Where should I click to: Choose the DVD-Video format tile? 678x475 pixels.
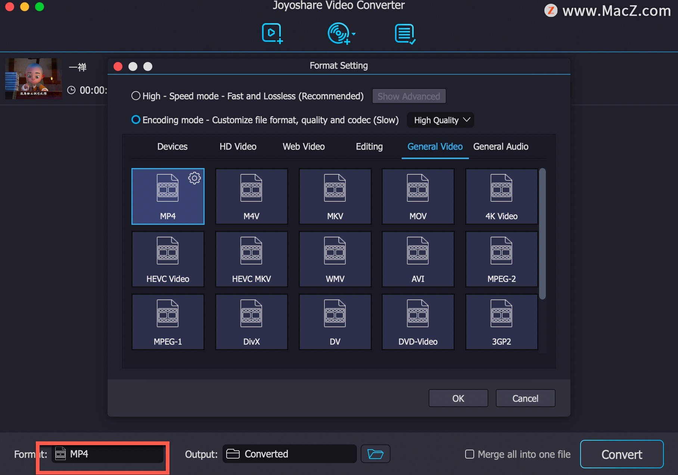point(418,322)
